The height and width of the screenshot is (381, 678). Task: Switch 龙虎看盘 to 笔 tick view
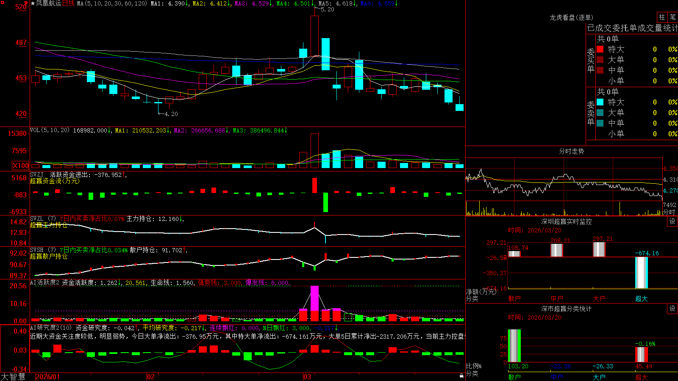click(672, 17)
